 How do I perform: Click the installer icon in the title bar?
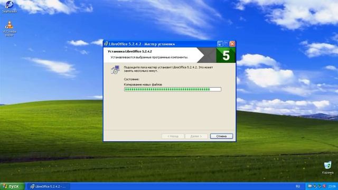click(x=106, y=44)
